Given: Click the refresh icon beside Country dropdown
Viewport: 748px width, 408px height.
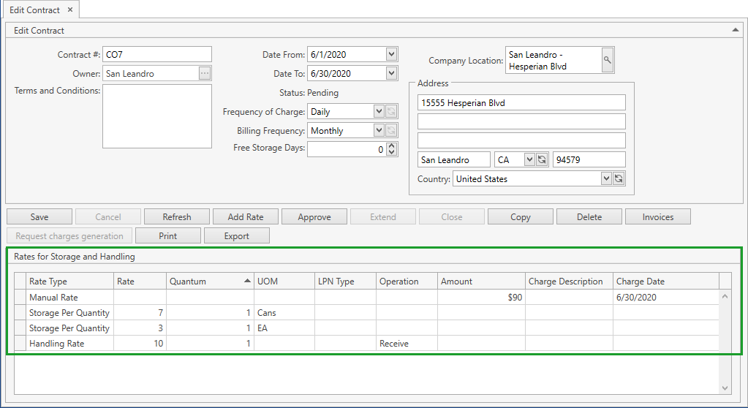Looking at the screenshot, I should [x=618, y=178].
